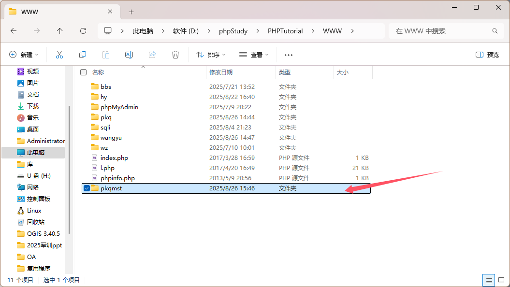Click the Delete trash can icon
Screen dimensions: 510x287
coord(175,55)
